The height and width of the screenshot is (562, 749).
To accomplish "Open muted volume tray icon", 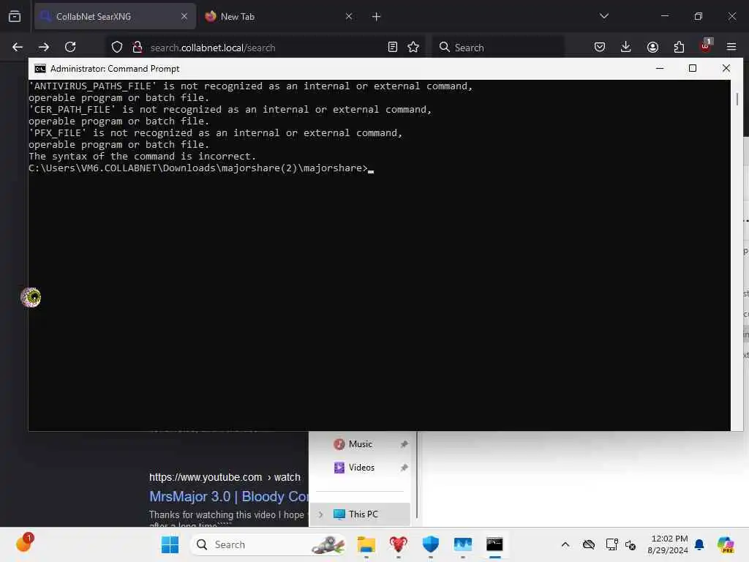I will [x=631, y=544].
